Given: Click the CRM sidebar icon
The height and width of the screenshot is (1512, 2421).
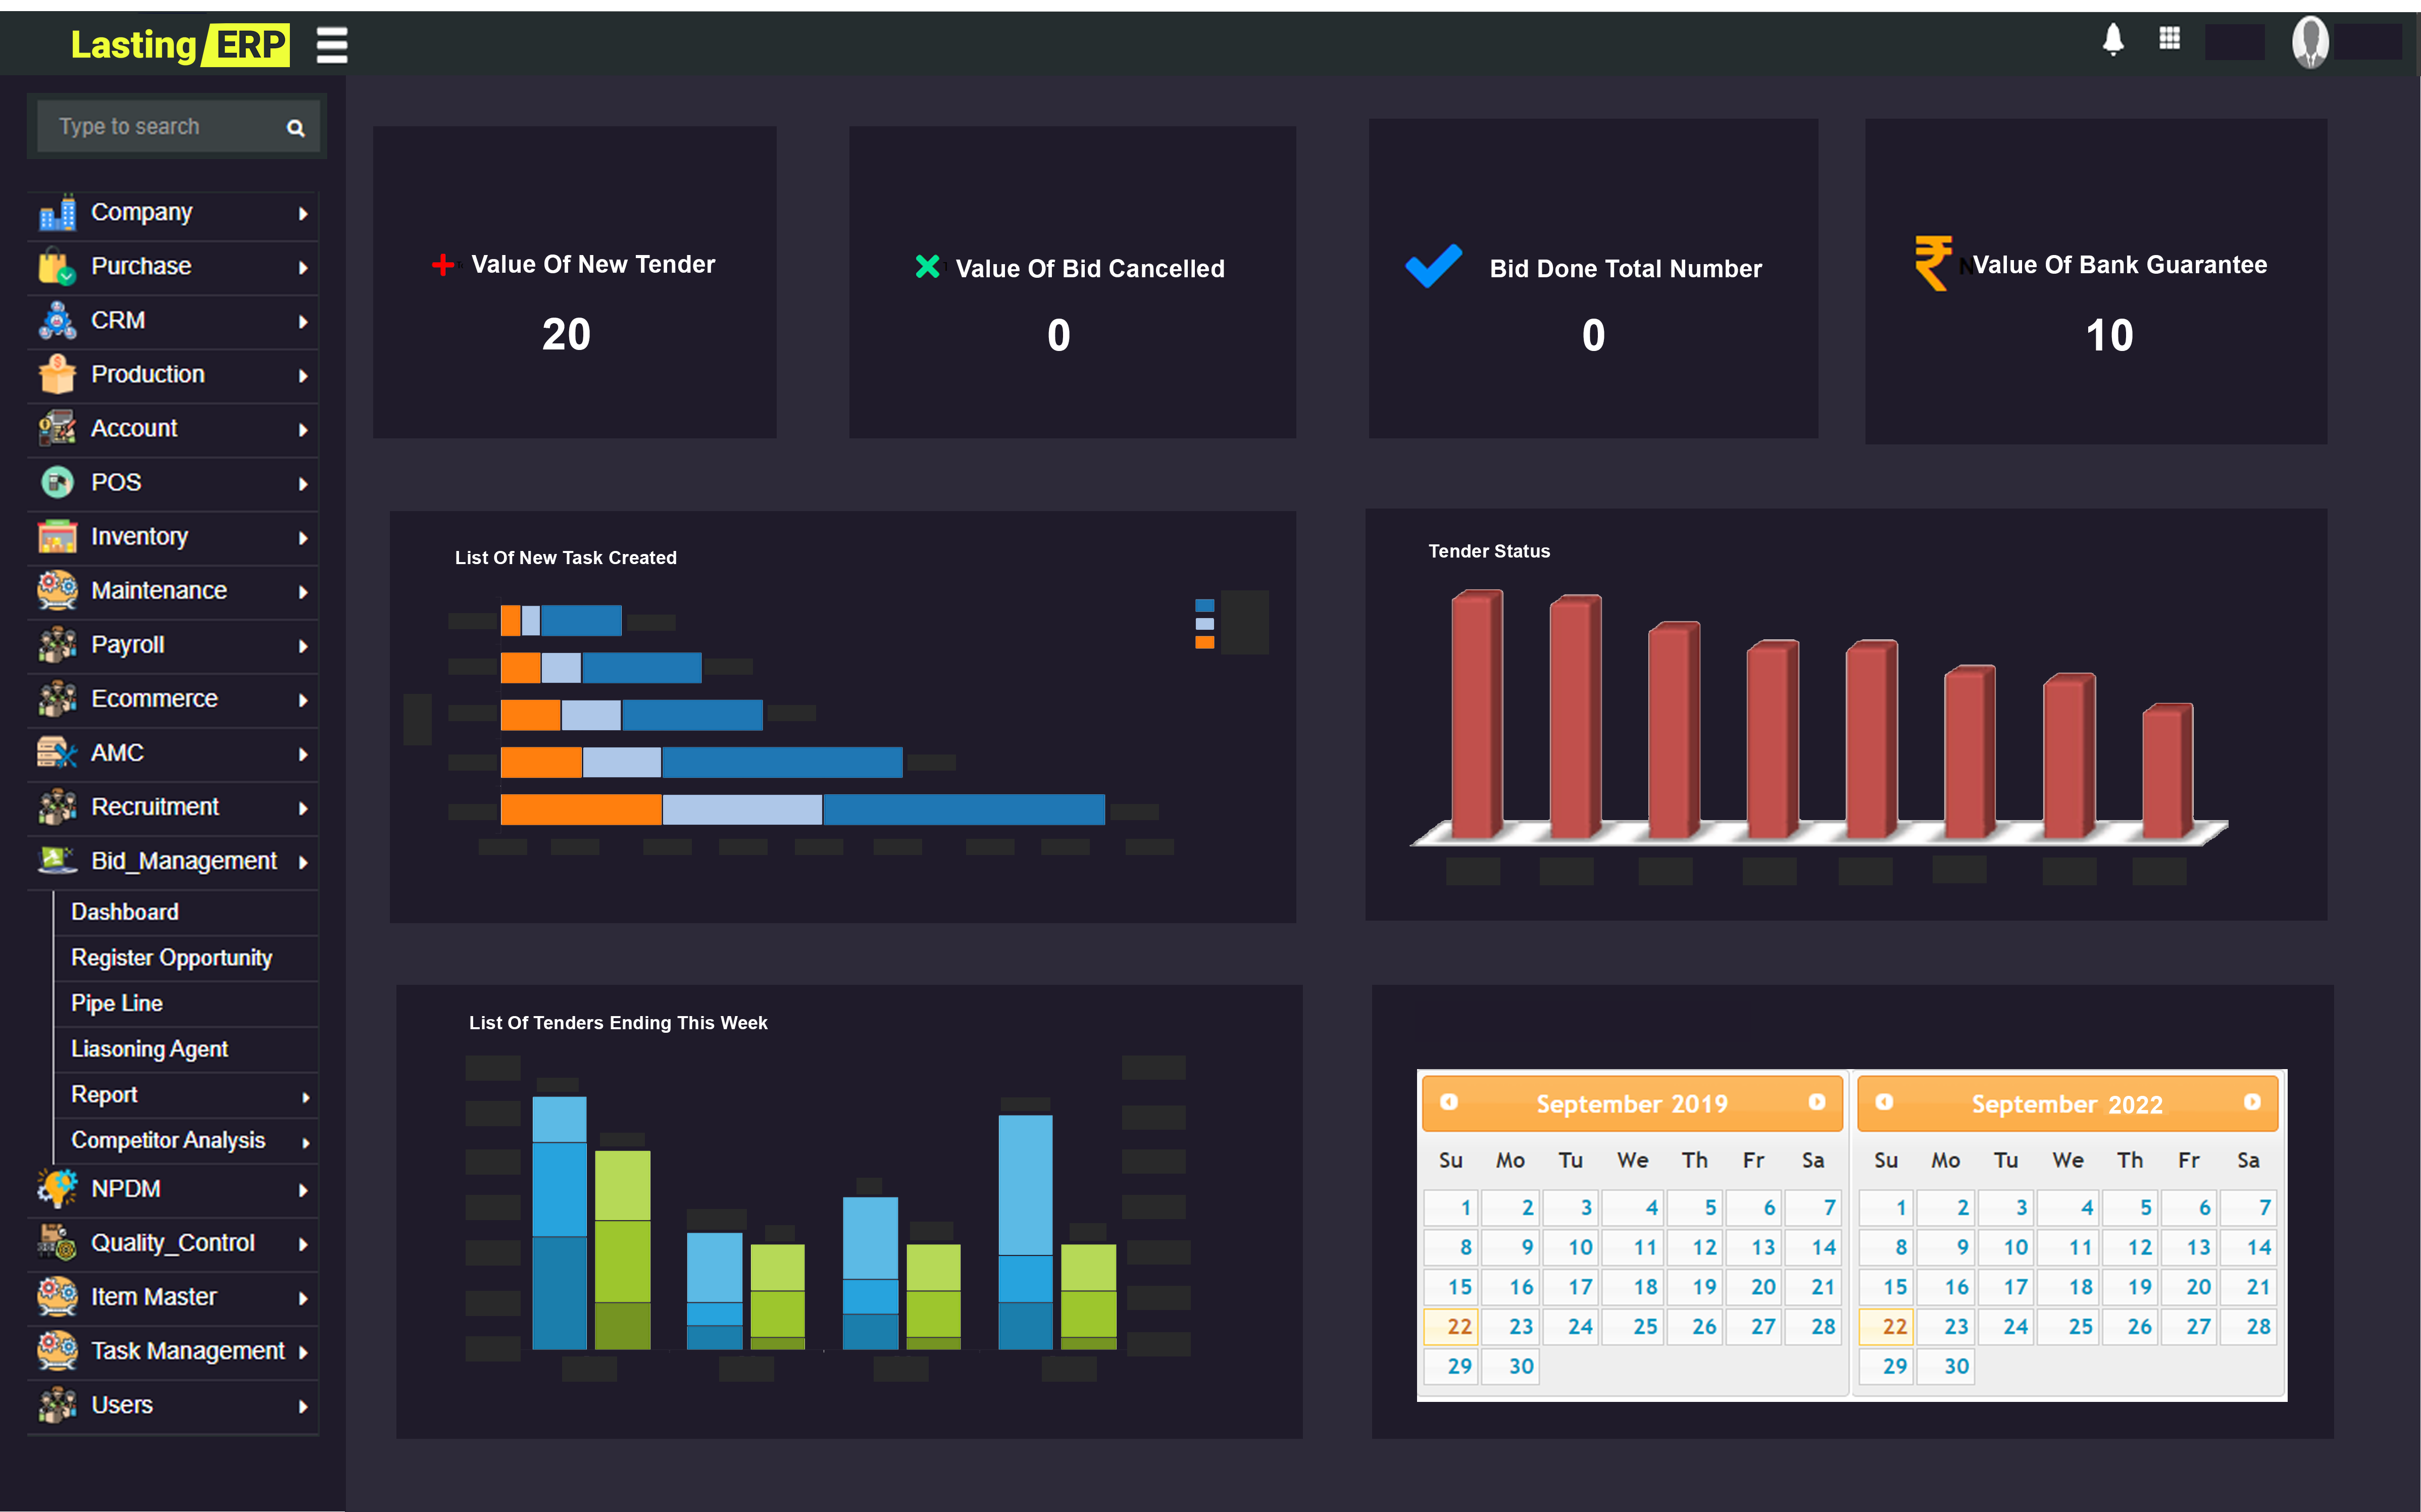Looking at the screenshot, I should tap(57, 321).
